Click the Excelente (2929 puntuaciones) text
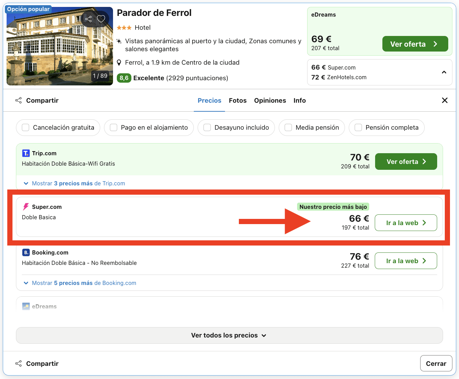 (181, 78)
